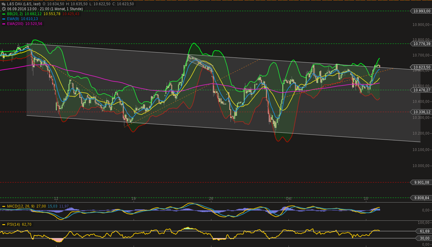Click the EMA(9) value 10.610,13

click(30, 19)
